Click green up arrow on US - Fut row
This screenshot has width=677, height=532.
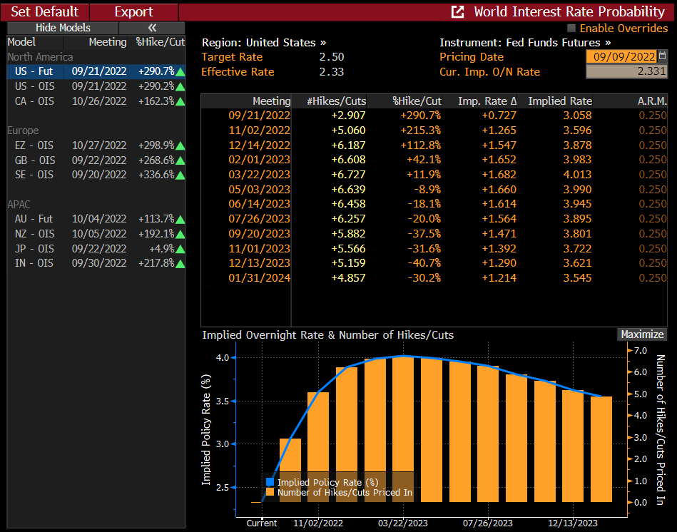pos(180,71)
